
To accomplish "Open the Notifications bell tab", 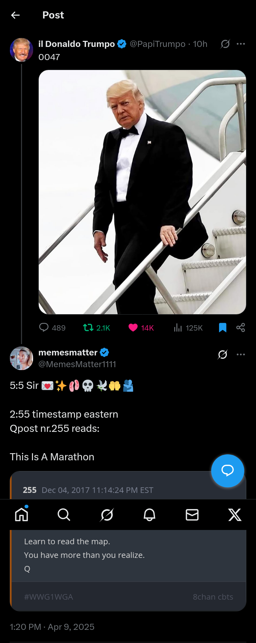I will 149,514.
